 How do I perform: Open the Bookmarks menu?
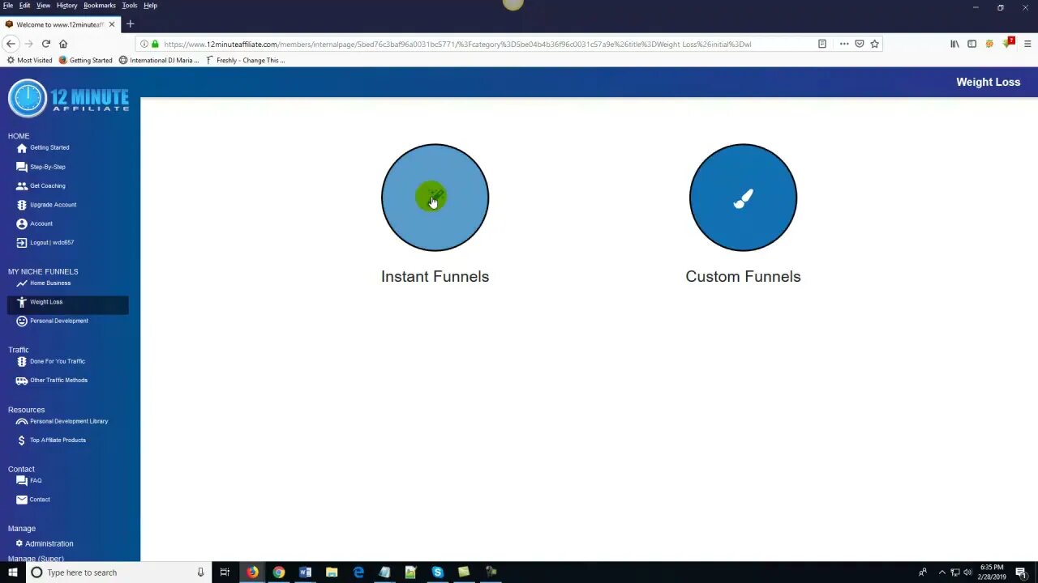pyautogui.click(x=100, y=6)
